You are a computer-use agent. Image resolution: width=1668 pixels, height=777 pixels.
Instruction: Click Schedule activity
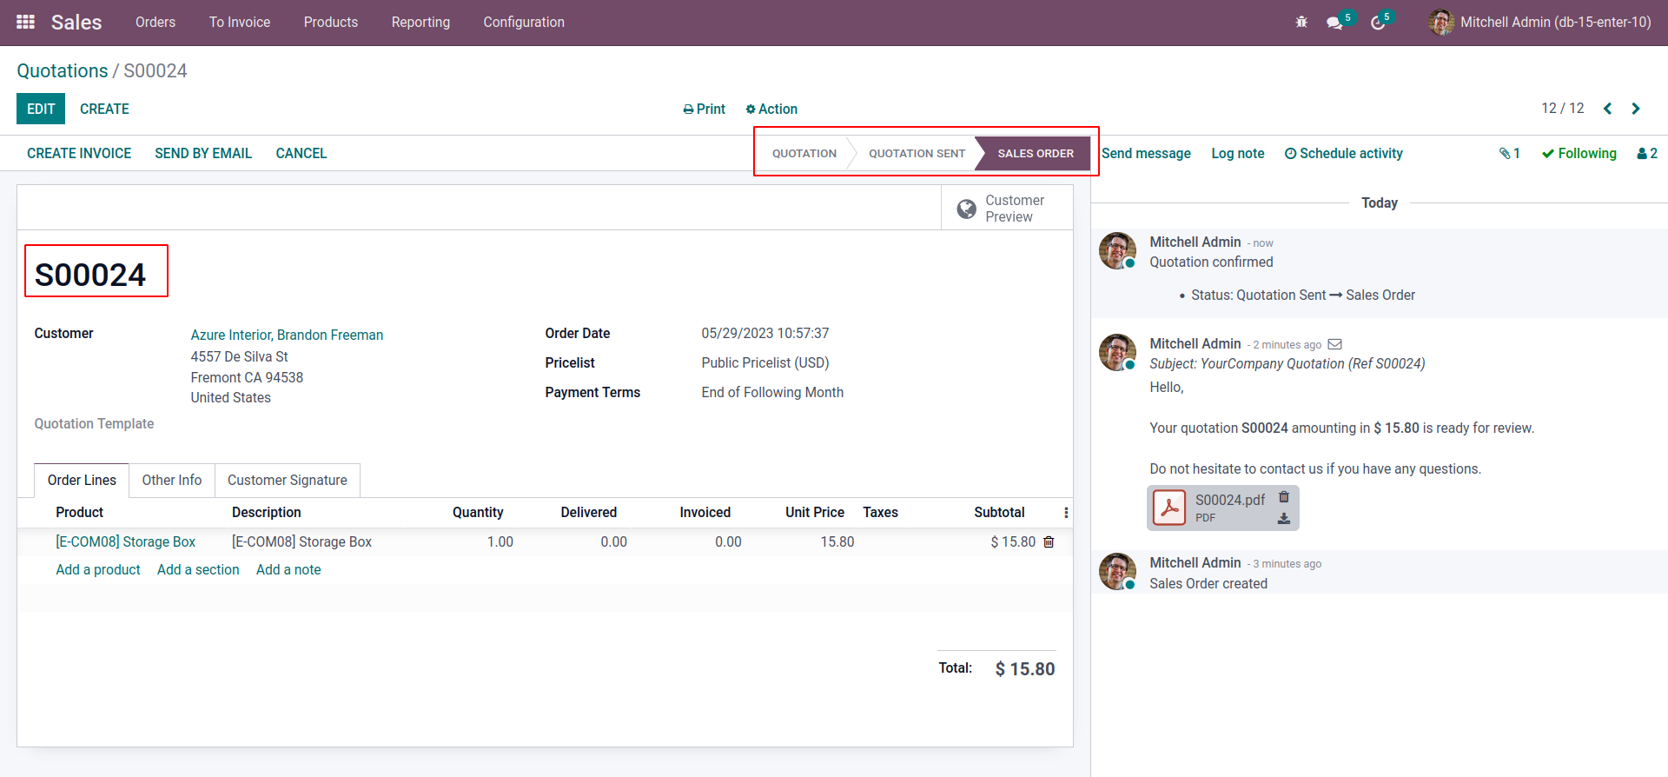(x=1344, y=154)
